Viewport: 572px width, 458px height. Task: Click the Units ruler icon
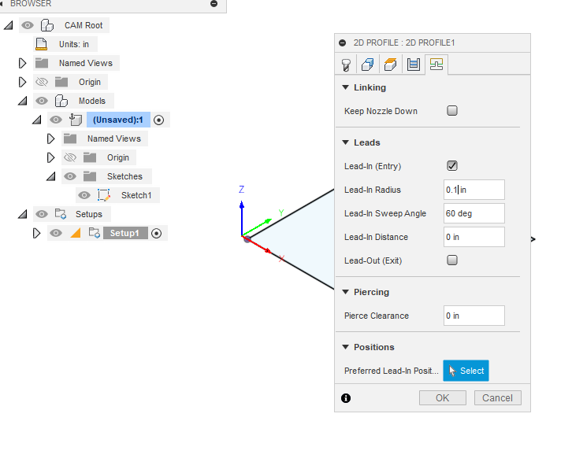(41, 44)
